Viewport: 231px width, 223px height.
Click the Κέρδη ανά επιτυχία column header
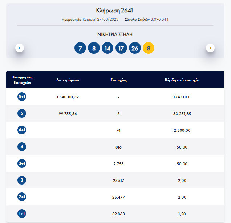pos(182,80)
